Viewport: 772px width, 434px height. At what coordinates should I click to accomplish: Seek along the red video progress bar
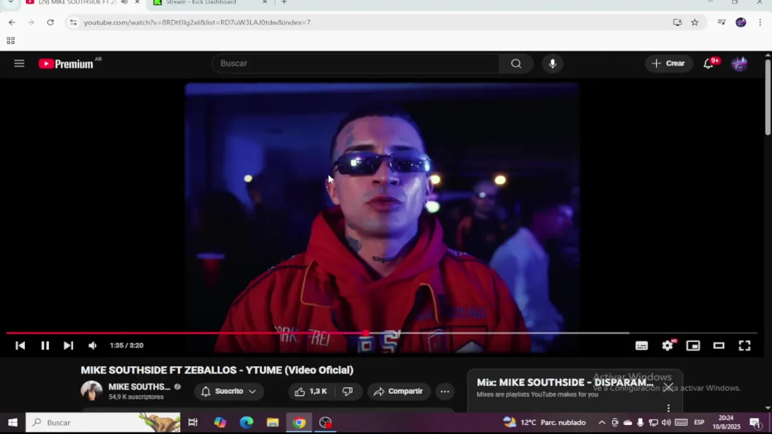click(x=381, y=333)
